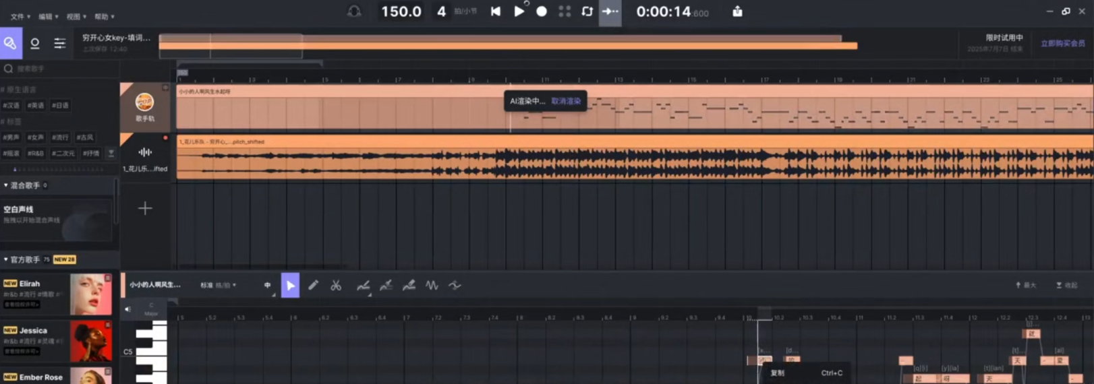This screenshot has width=1094, height=384.
Task: Click the export share icon
Action: click(x=737, y=11)
